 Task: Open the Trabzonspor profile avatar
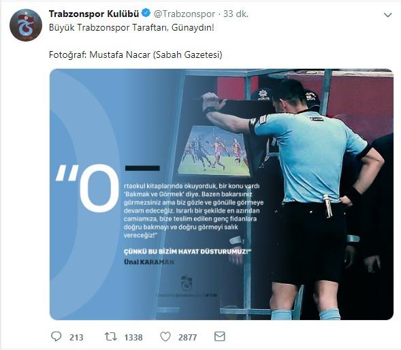[26, 25]
